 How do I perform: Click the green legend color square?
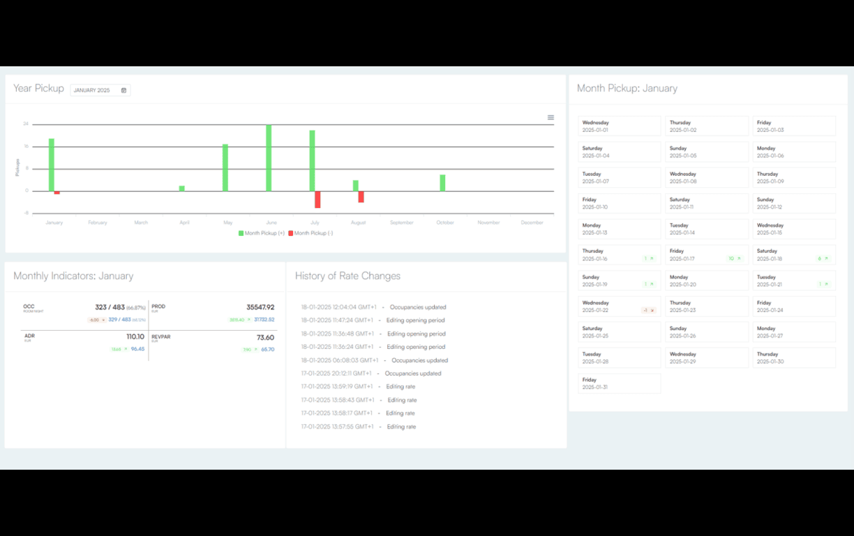(x=241, y=233)
